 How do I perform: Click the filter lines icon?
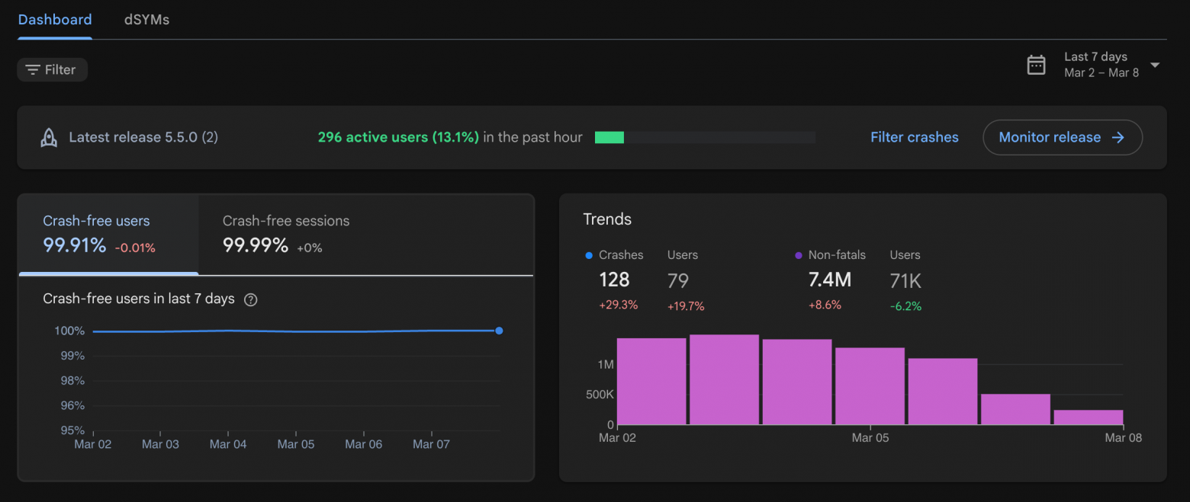point(33,70)
